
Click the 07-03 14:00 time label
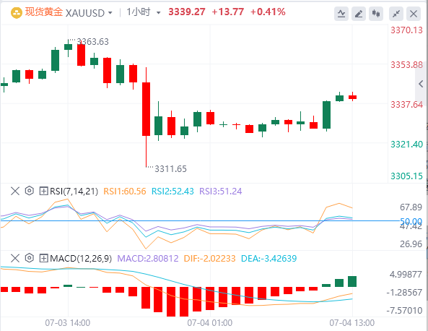[68, 323]
